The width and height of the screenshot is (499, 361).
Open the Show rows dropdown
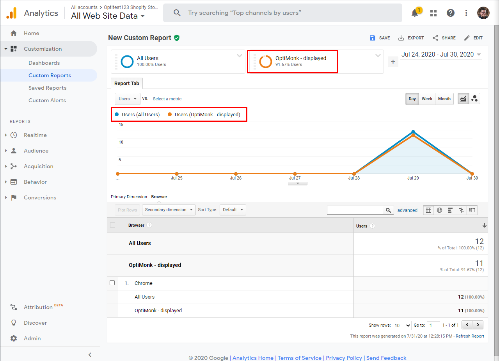[402, 325]
